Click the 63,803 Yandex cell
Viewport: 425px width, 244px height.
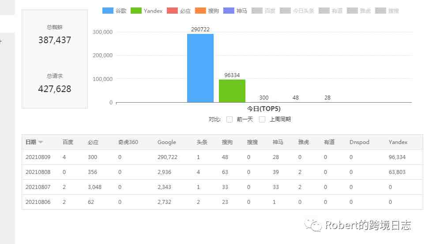pyautogui.click(x=397, y=172)
